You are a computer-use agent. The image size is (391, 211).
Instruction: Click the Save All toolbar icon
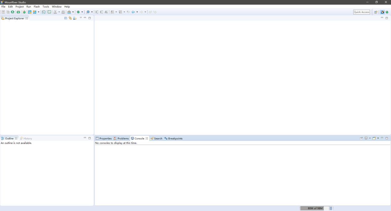[x=8, y=12]
